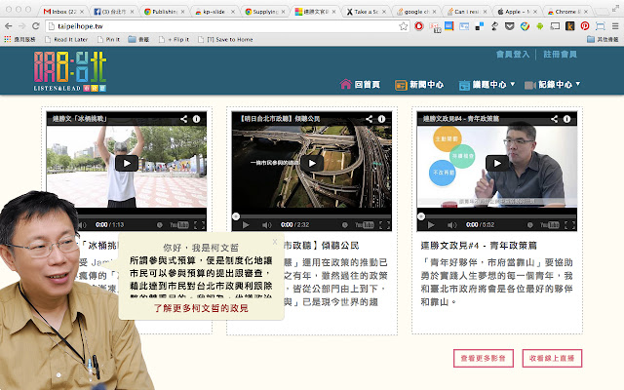
Task: Click 收看線上直播 button
Action: [552, 358]
